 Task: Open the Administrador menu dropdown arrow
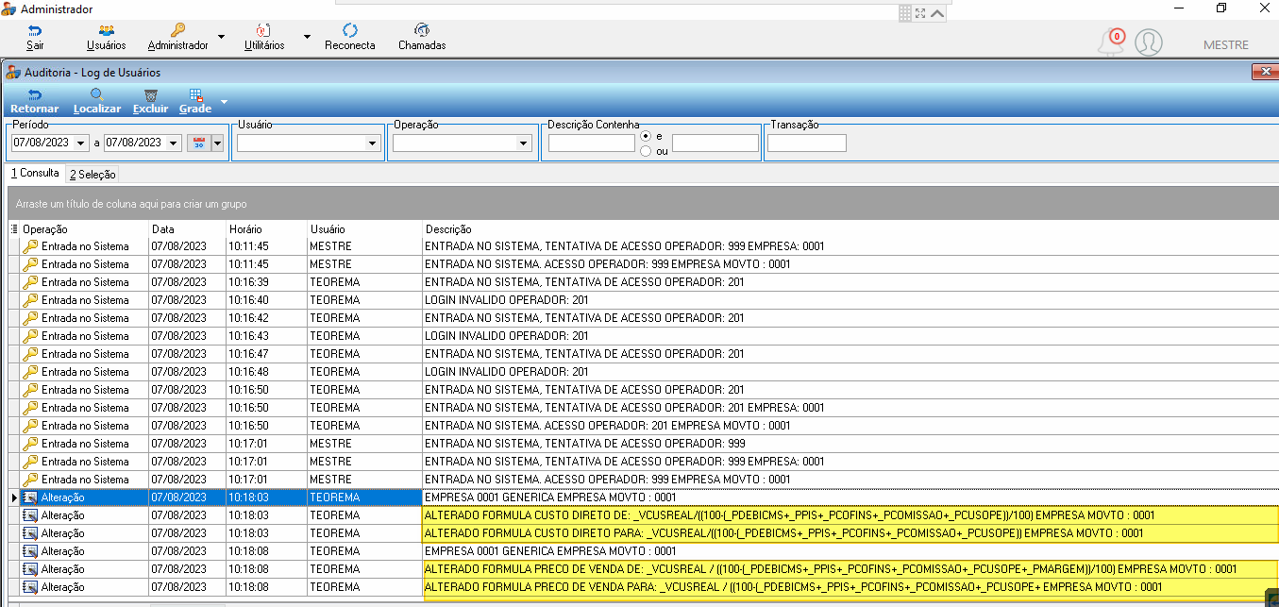coord(221,37)
